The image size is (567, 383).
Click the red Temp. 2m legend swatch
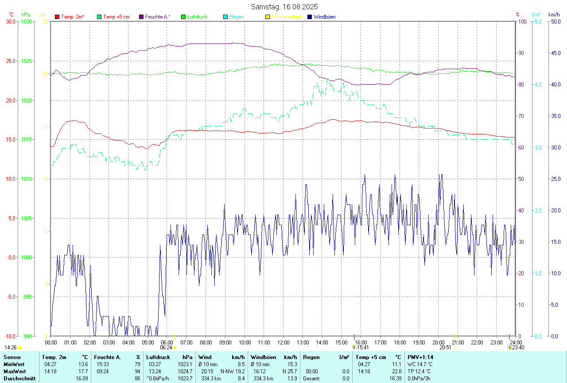[x=57, y=17]
